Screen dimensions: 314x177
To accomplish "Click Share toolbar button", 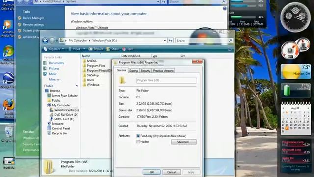I will pyautogui.click(x=113, y=49).
